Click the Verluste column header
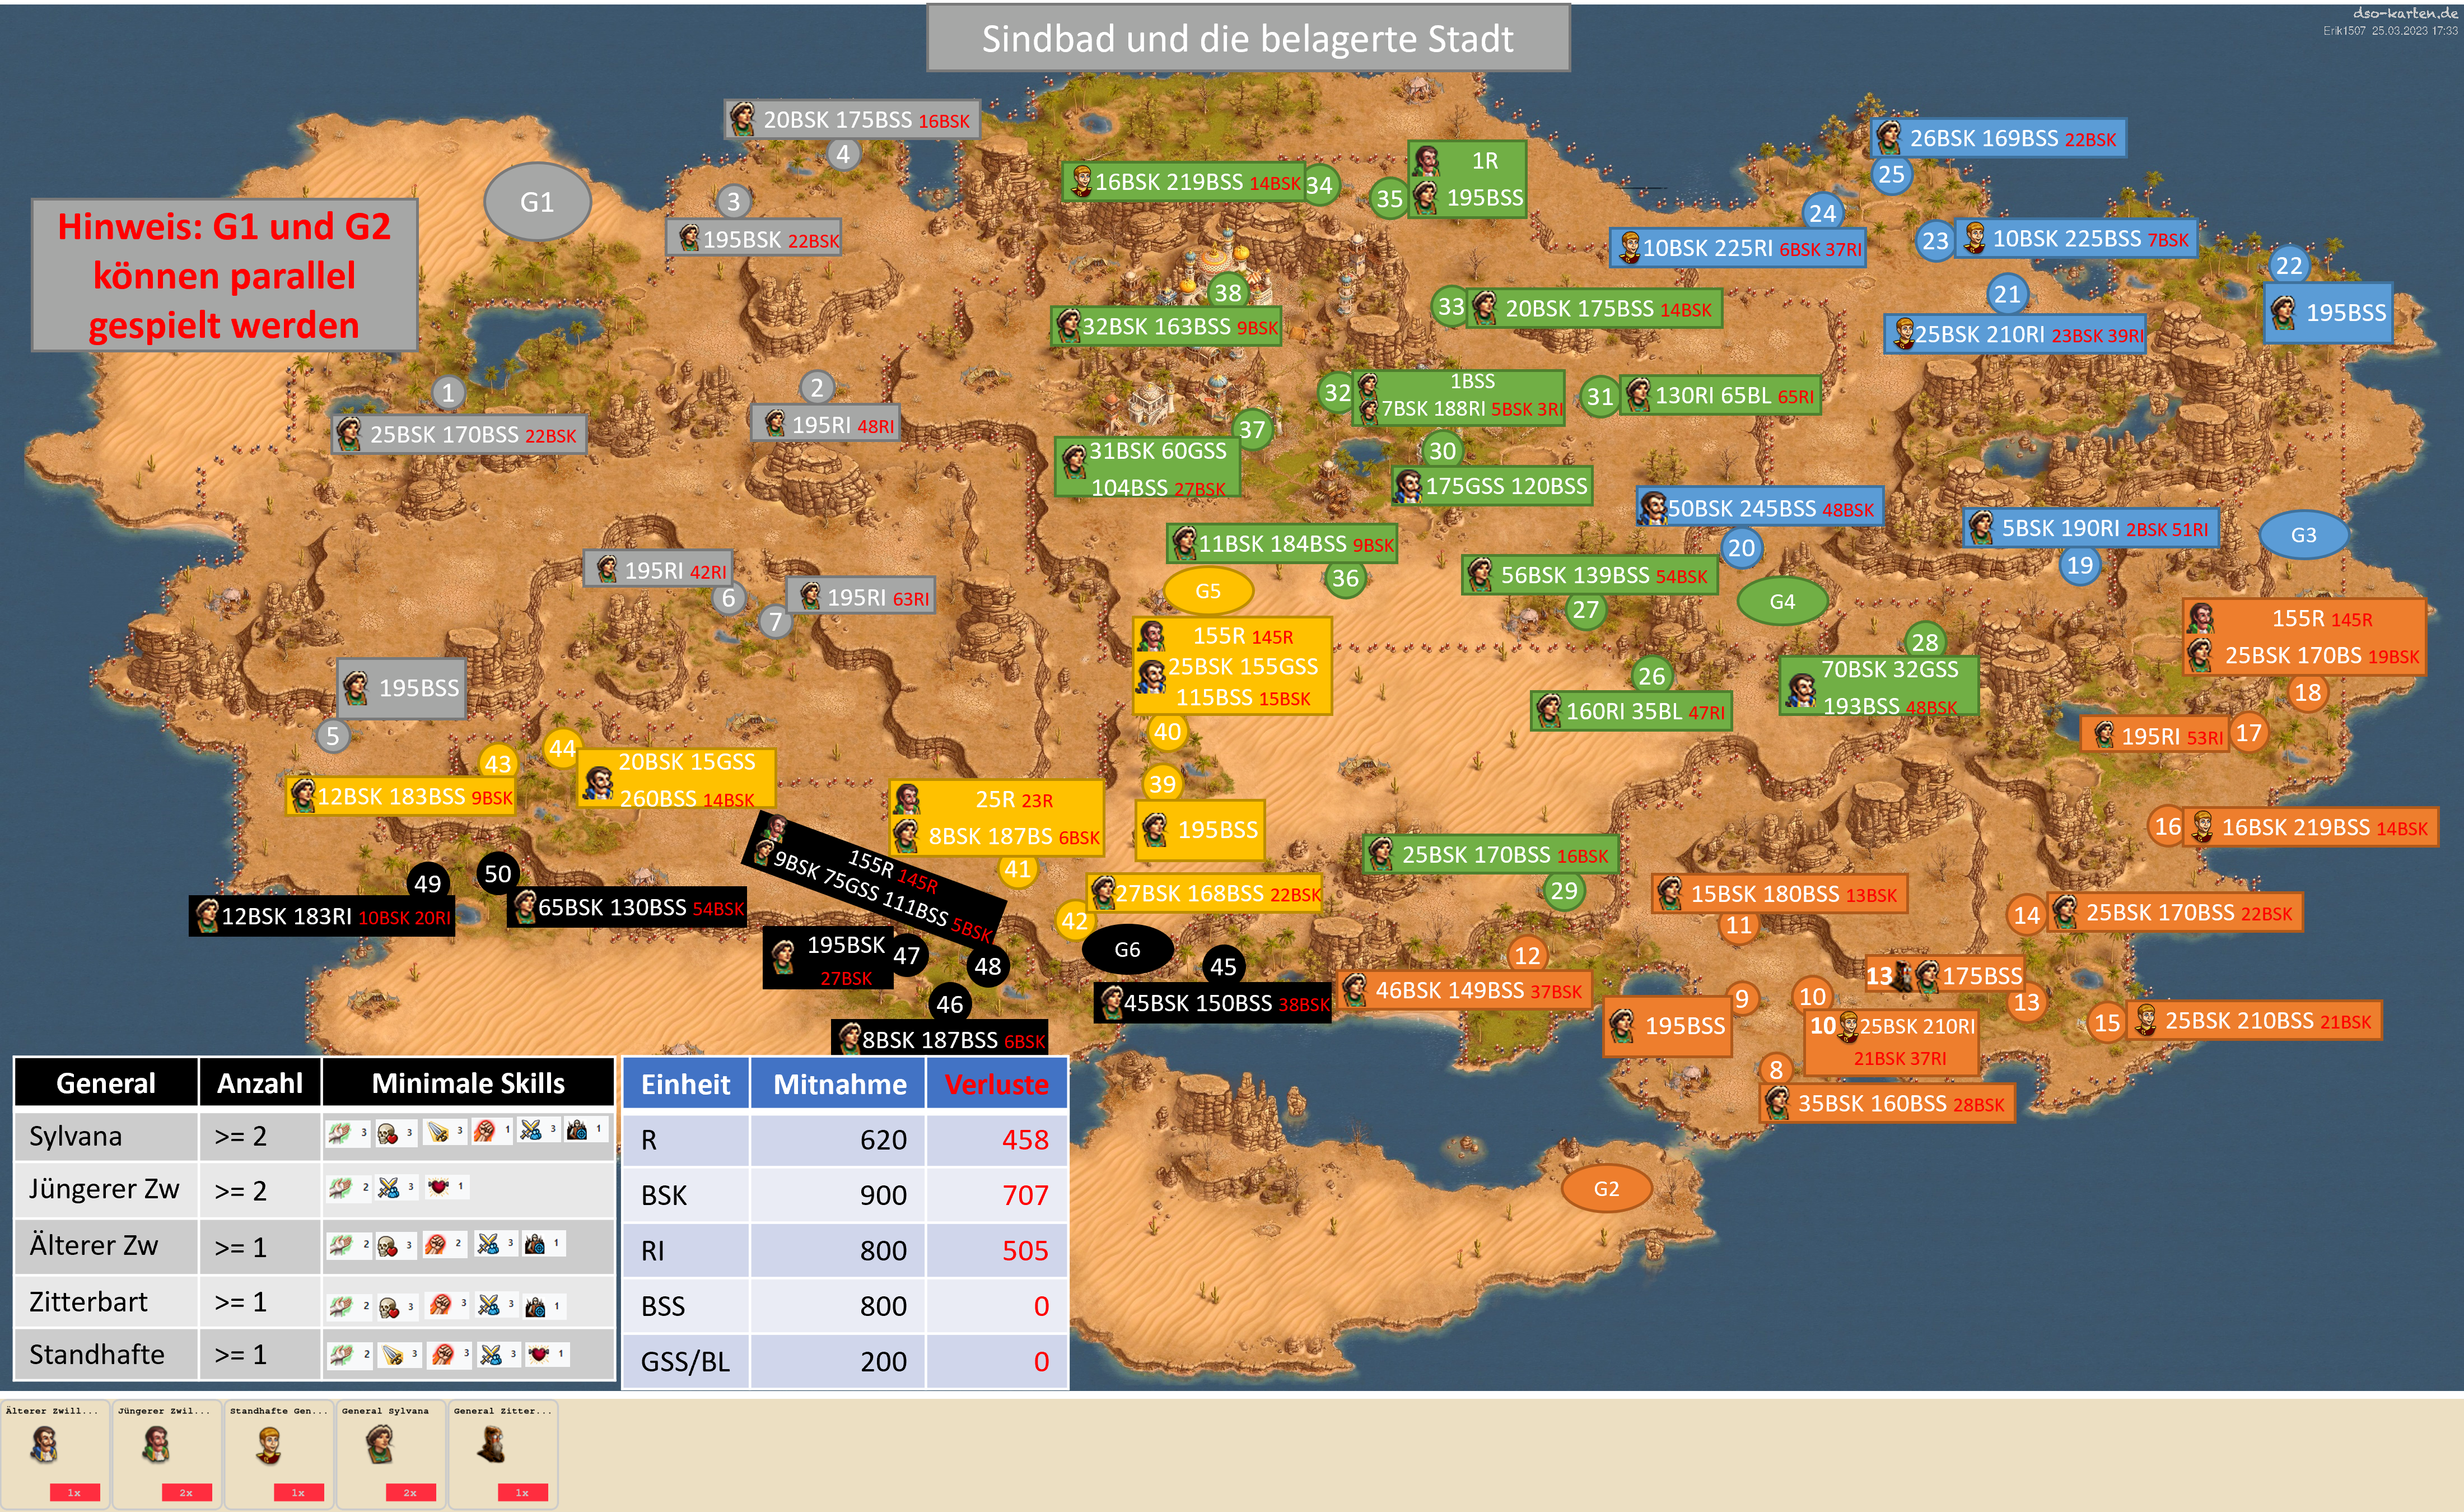 coord(996,1085)
